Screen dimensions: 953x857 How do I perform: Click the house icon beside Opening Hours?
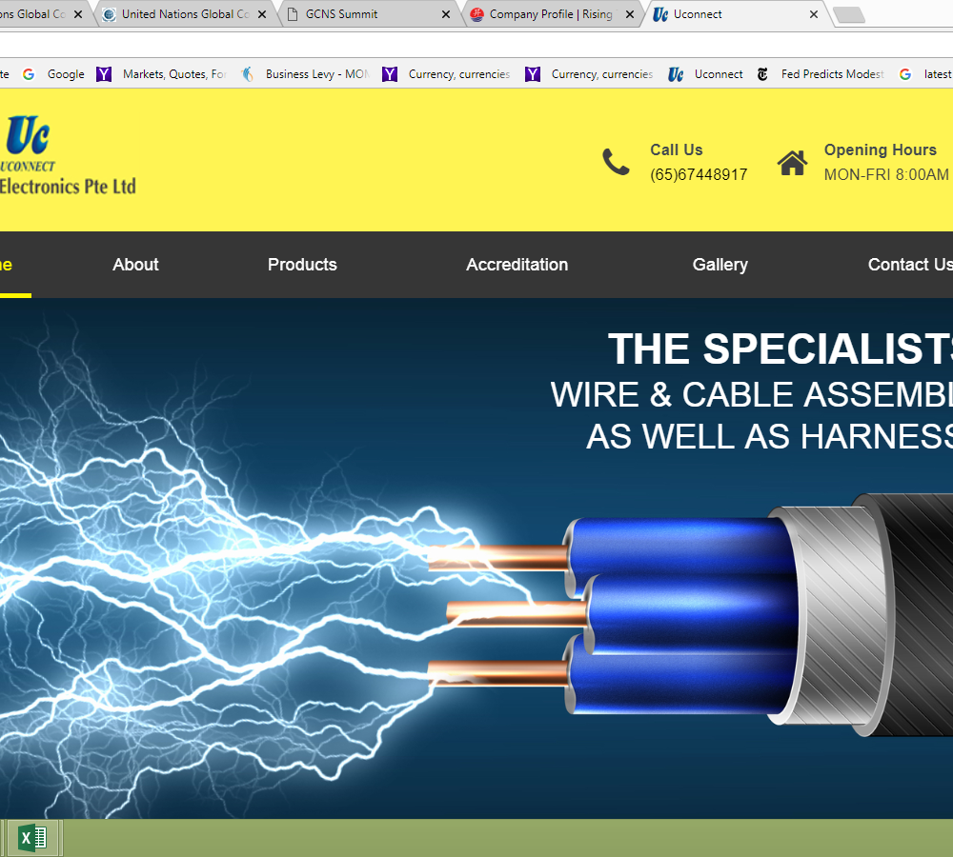tap(792, 163)
